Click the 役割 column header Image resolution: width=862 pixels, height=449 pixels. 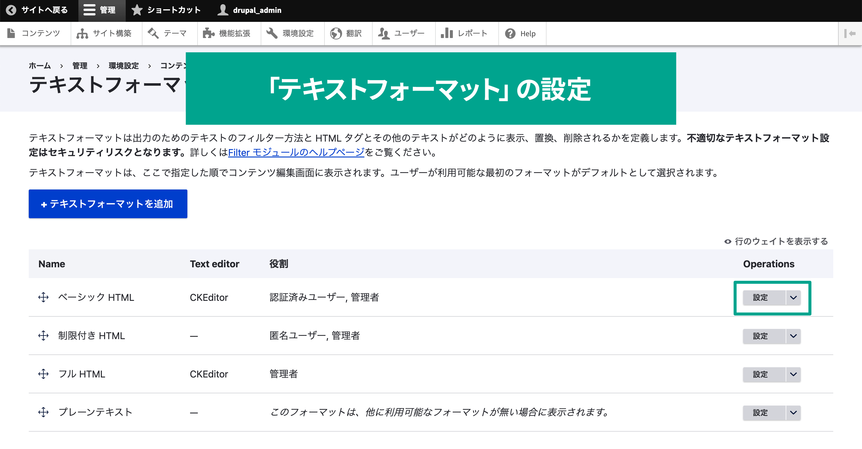pos(279,264)
